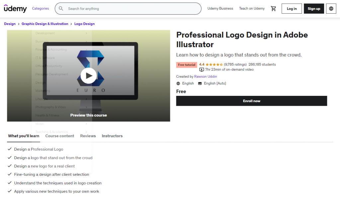The height and width of the screenshot is (200, 340).
Task: Click 'Understand the techniques used in logo creation'
Action: (58, 183)
